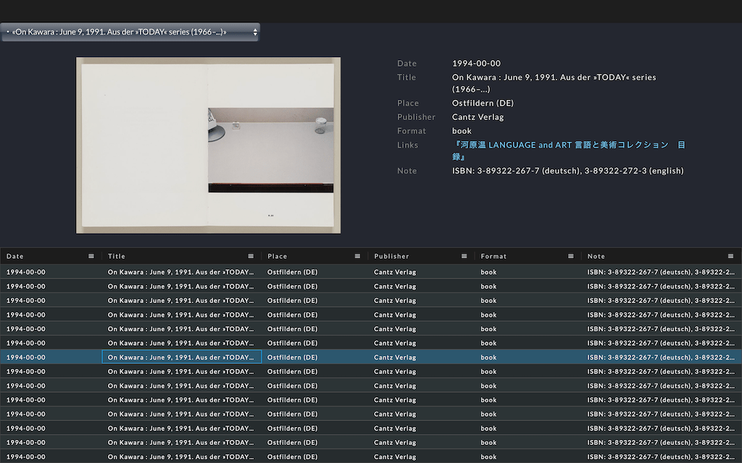Click the book page preview image
Image resolution: width=742 pixels, height=463 pixels.
coord(208,145)
